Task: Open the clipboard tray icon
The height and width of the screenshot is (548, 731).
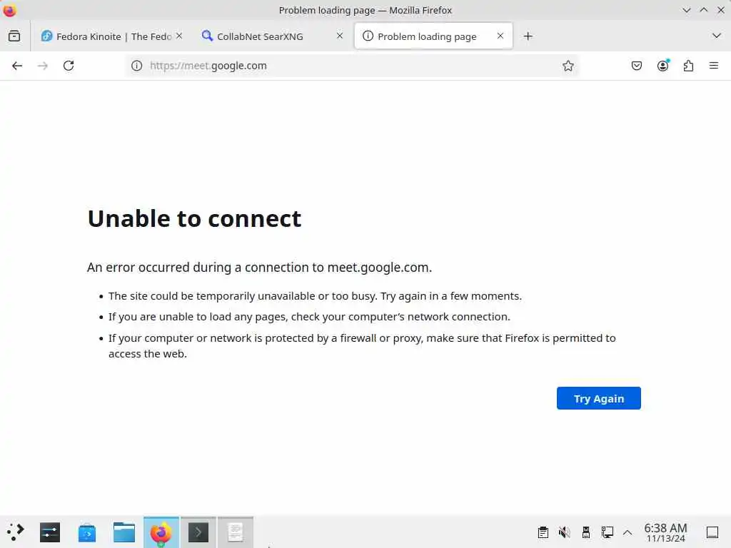Action: [543, 532]
